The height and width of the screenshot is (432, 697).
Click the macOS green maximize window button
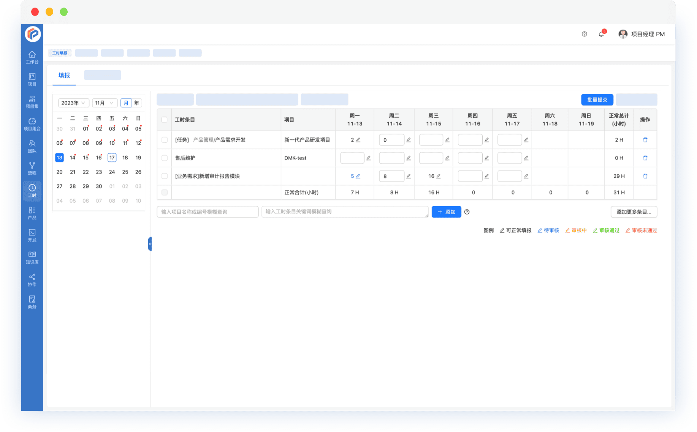pyautogui.click(x=64, y=12)
